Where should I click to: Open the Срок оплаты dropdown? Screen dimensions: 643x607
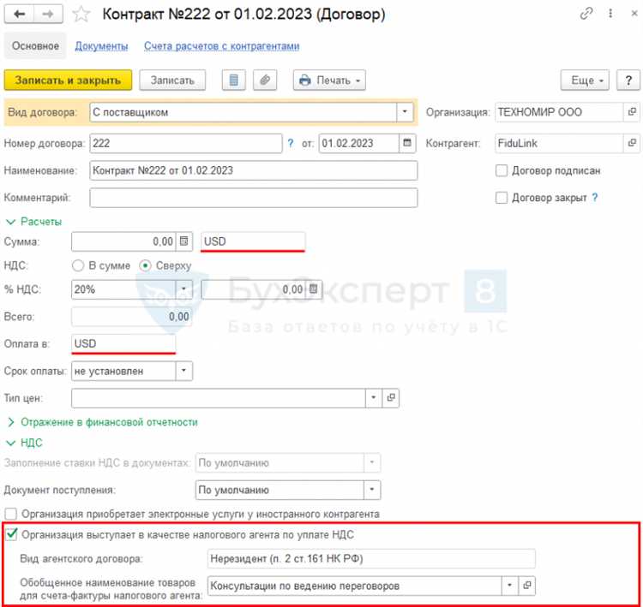[x=183, y=371]
